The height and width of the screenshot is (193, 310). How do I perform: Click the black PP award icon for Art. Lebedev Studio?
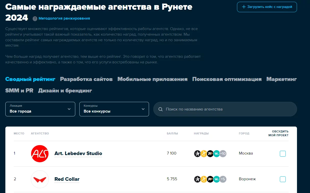[x=210, y=154]
